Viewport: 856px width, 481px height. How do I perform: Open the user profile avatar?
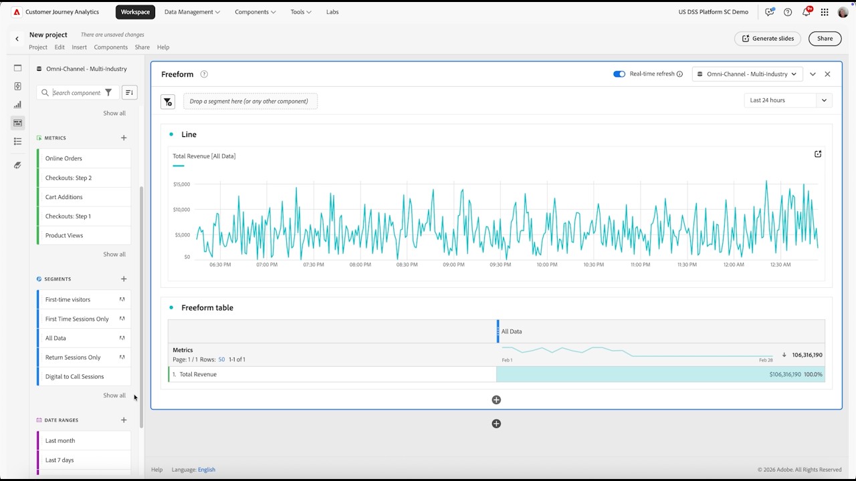[843, 12]
